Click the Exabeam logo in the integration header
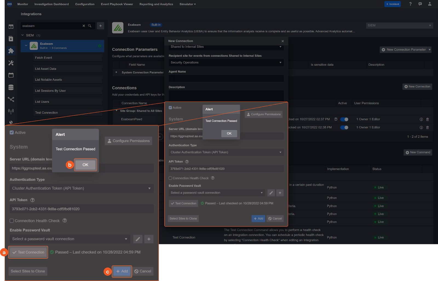Screen dimensions: 438x281 coord(118,28)
